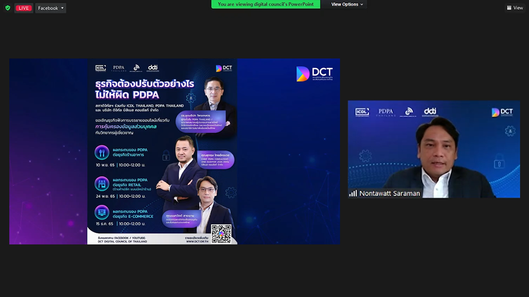Click the green encryption shield icon
529x297 pixels.
click(8, 8)
